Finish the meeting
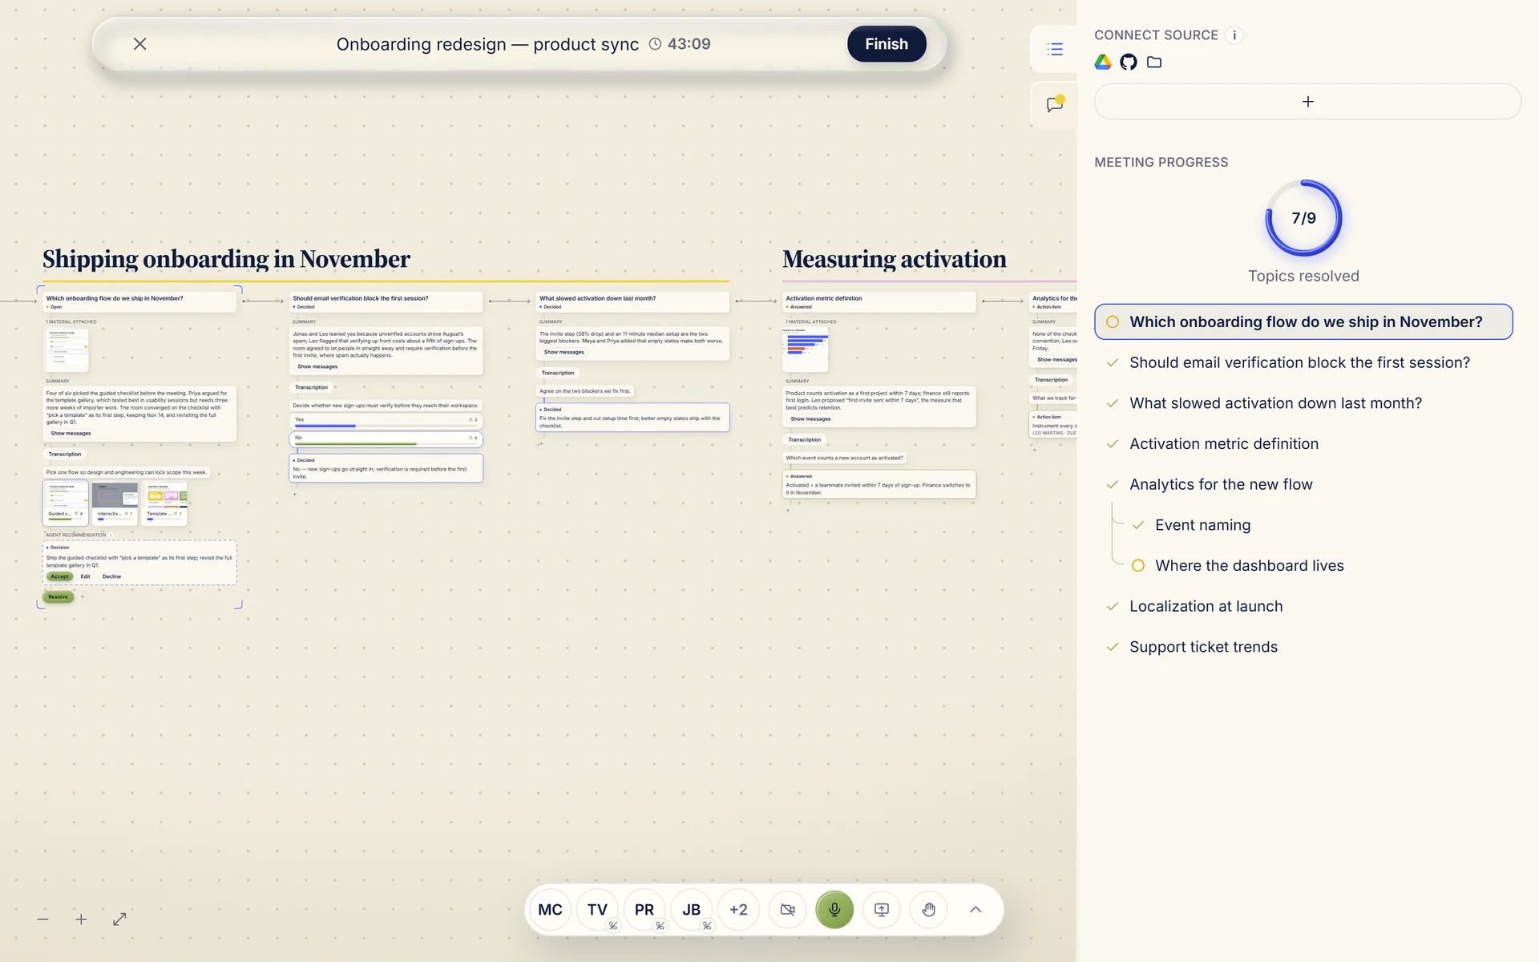Screen dimensions: 1539x962 [x=887, y=44]
